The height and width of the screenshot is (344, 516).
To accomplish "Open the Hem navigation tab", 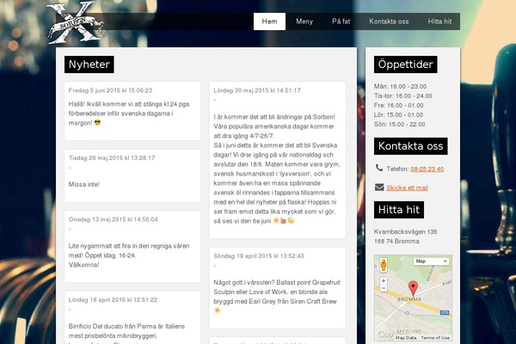I will pos(269,21).
